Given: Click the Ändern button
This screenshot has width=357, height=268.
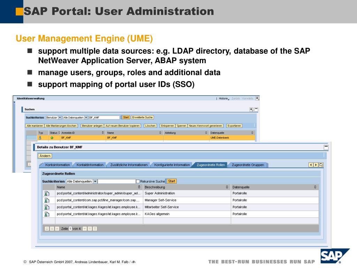Looking at the screenshot, I should pyautogui.click(x=45, y=156).
